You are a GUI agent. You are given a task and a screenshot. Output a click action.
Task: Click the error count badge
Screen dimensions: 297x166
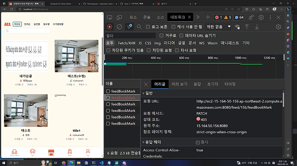pyautogui.click(x=218, y=17)
